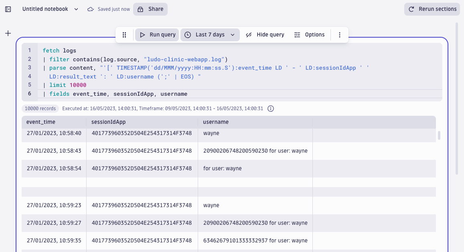Image resolution: width=464 pixels, height=252 pixels.
Task: Click the Share button
Action: click(150, 9)
